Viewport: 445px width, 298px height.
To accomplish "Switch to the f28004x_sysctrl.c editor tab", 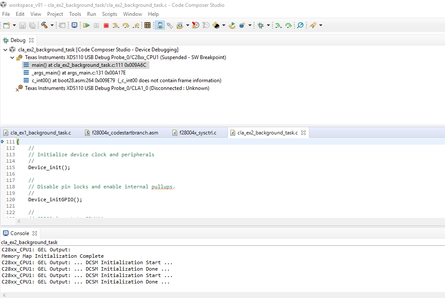I will pos(197,133).
